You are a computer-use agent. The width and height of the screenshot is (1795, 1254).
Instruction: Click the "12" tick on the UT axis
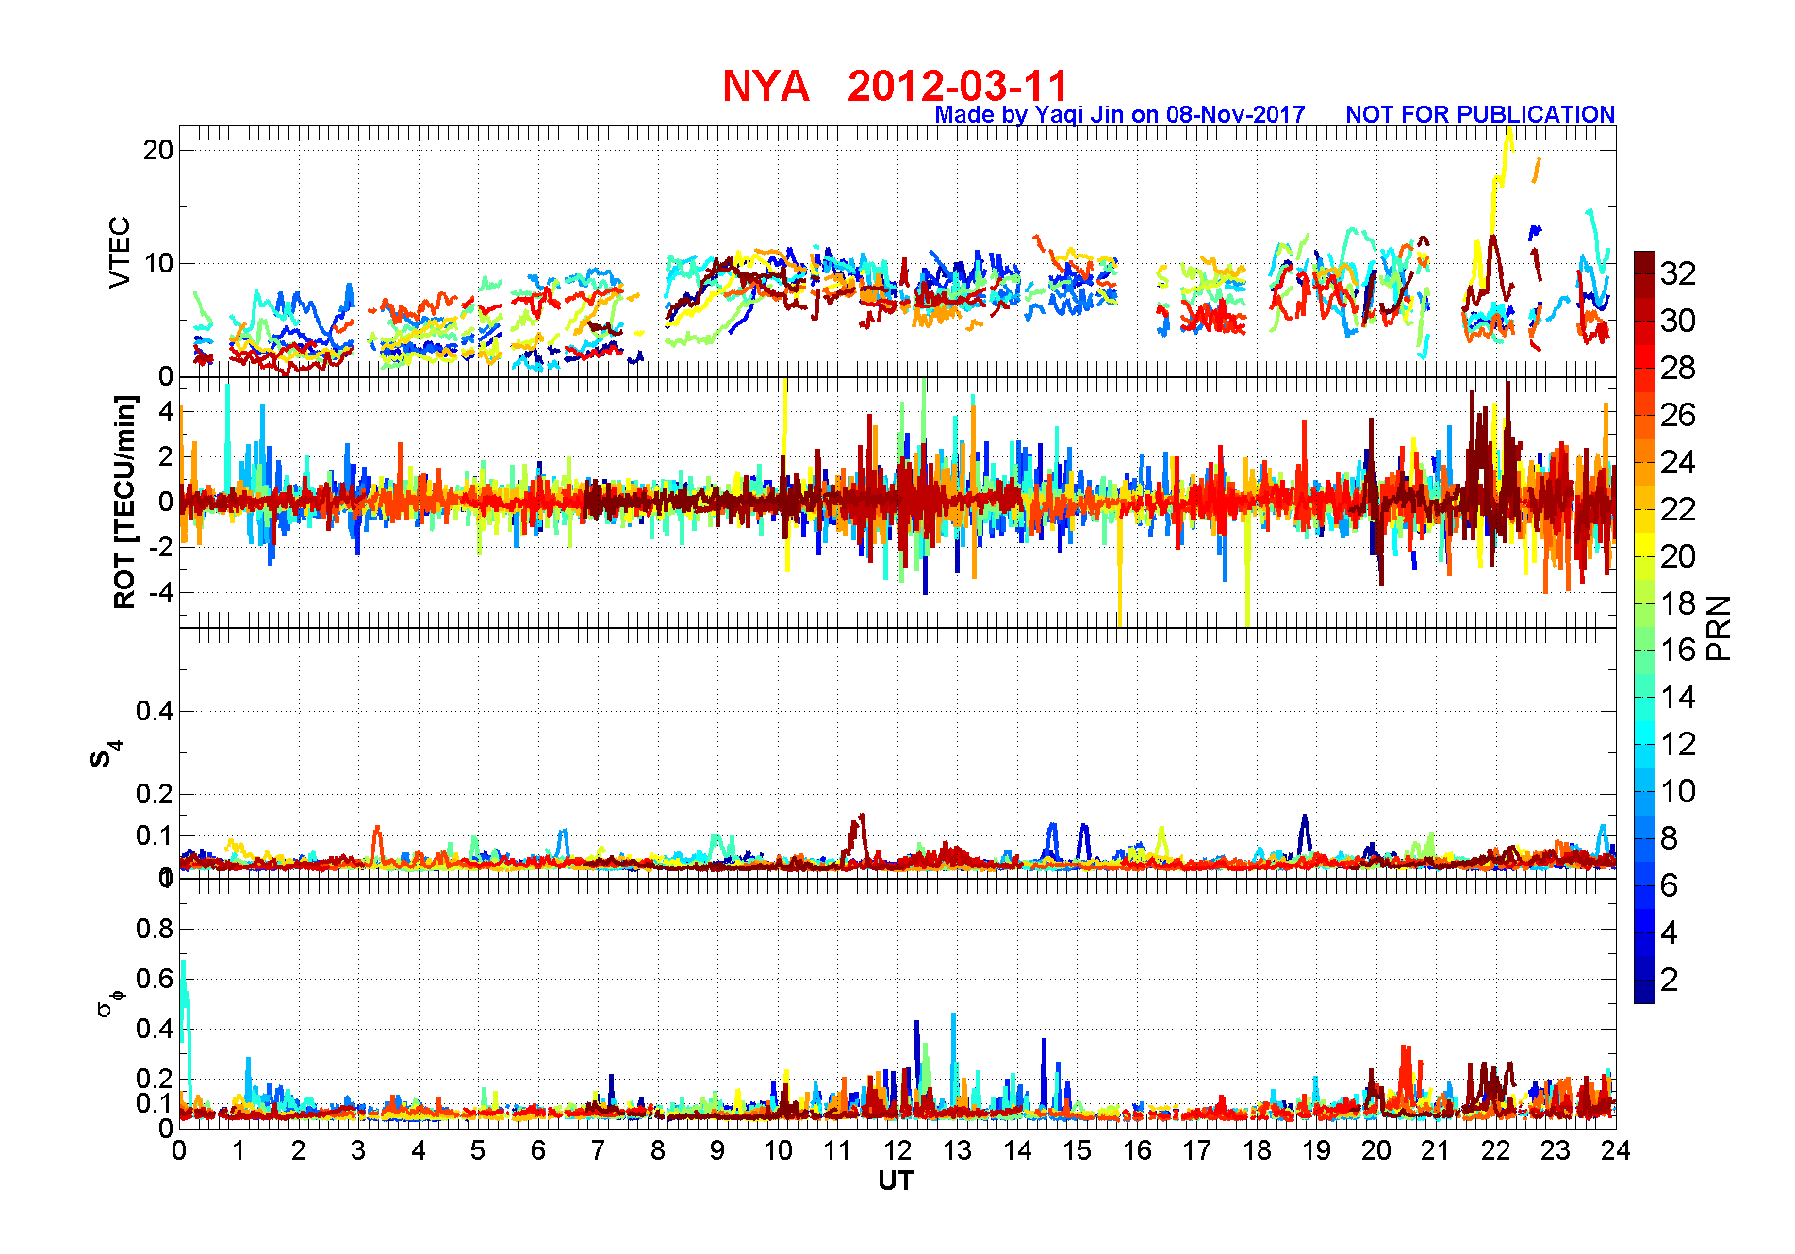(x=897, y=1149)
